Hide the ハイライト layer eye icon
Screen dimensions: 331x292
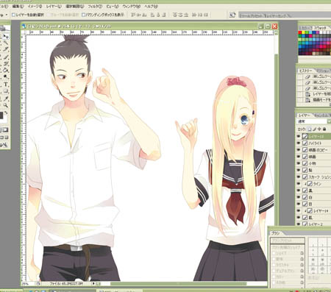click(x=299, y=143)
